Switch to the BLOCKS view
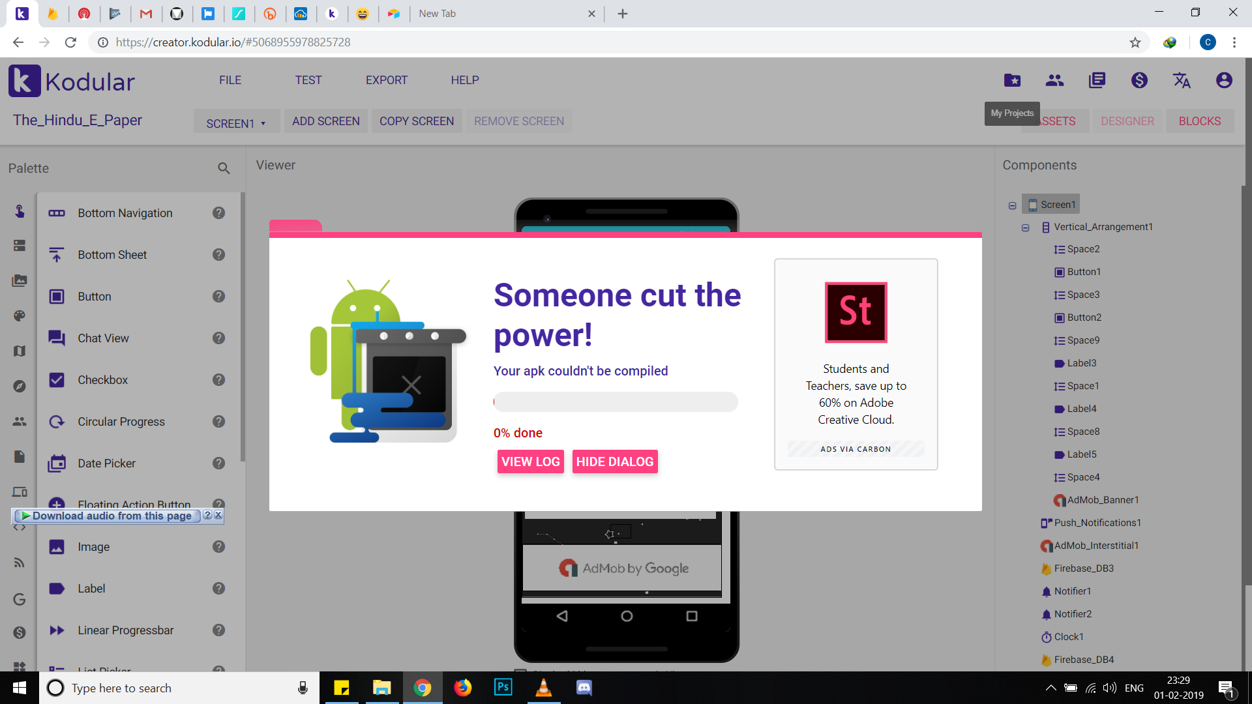The height and width of the screenshot is (704, 1252). [x=1200, y=121]
